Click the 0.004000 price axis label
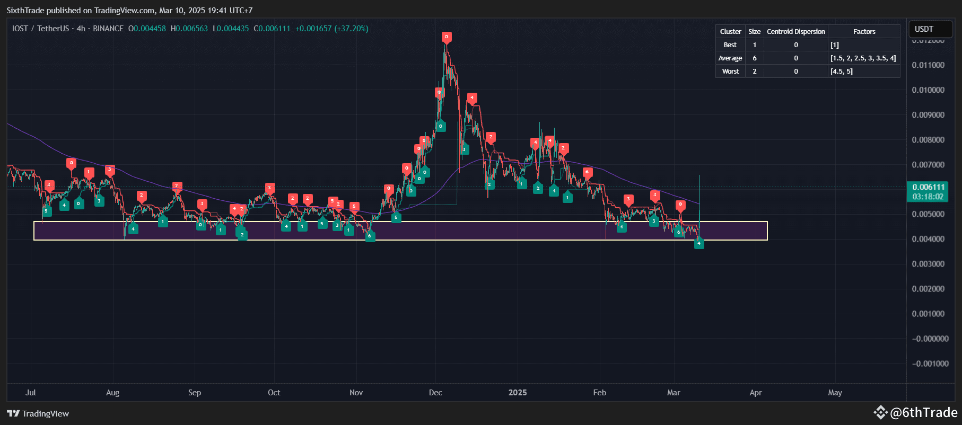962x425 pixels. [928, 239]
